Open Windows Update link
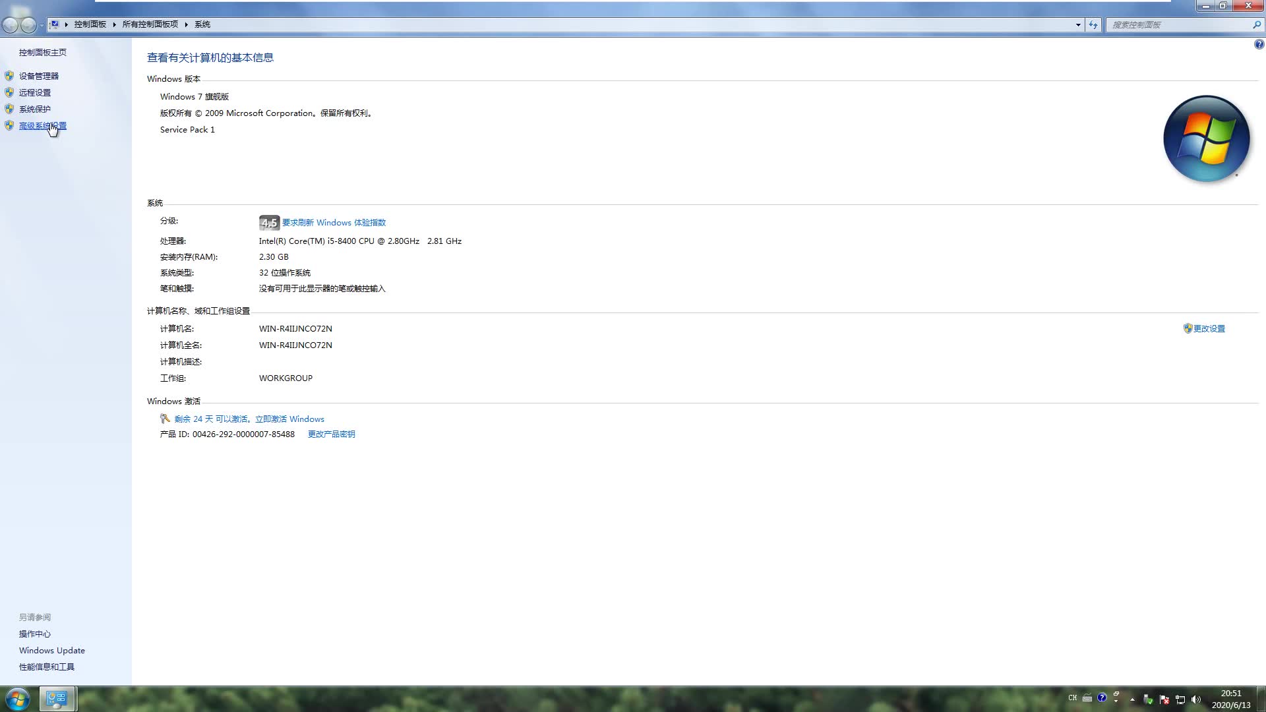This screenshot has height=712, width=1266. [51, 651]
